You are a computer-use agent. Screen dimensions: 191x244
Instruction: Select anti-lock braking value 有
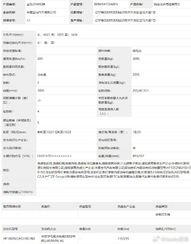pyautogui.click(x=134, y=148)
